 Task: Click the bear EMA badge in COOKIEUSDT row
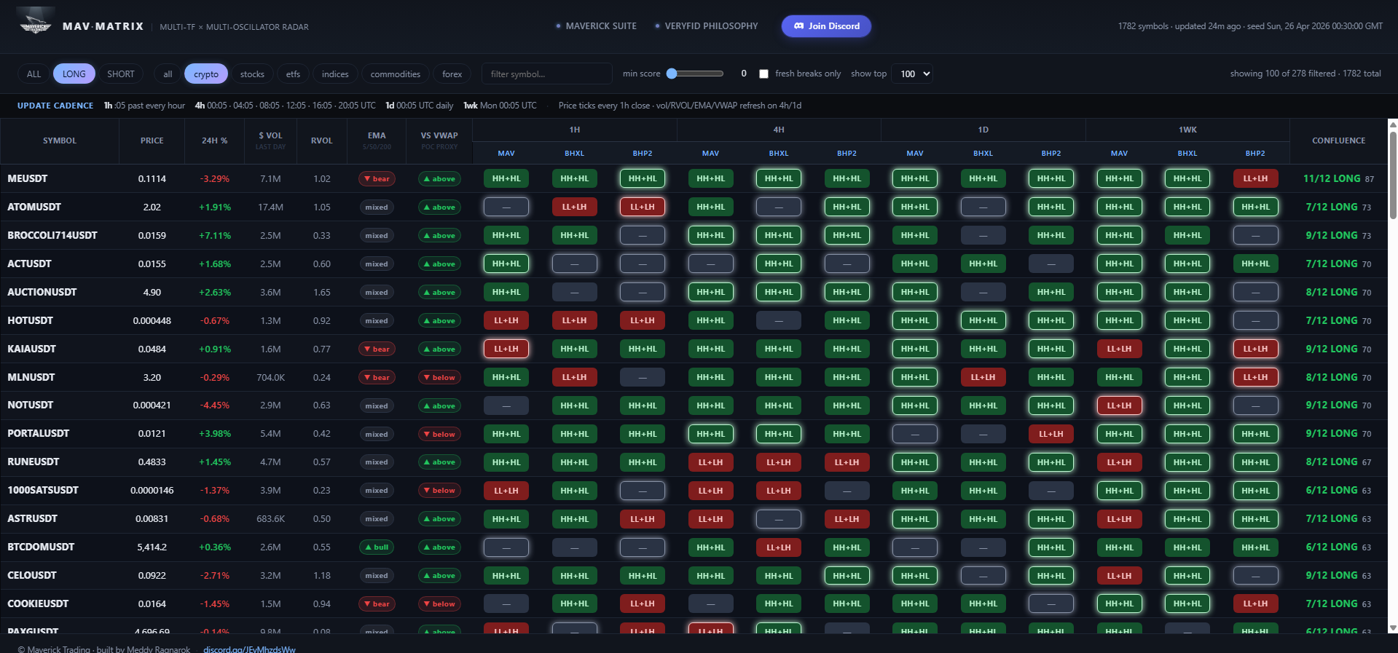click(x=377, y=603)
